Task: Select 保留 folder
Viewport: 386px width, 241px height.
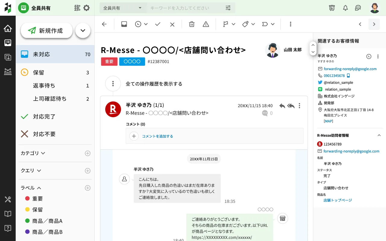Action: pyautogui.click(x=55, y=73)
